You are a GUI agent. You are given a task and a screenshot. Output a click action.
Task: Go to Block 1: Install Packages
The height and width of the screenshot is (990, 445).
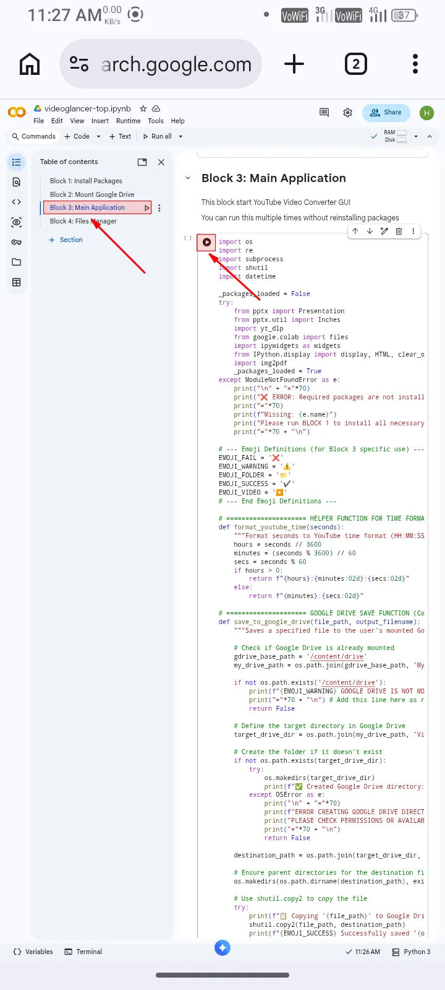click(86, 181)
